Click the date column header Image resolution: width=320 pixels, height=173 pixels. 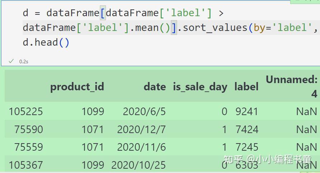pos(154,87)
